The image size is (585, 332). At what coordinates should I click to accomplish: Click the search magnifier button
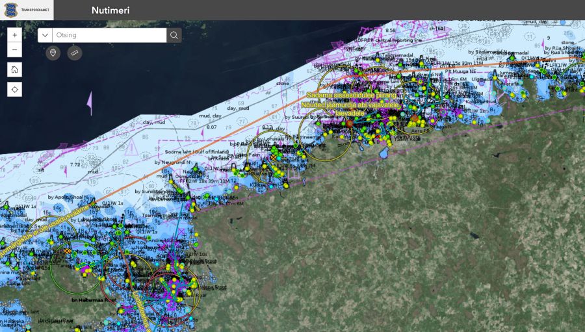pyautogui.click(x=174, y=35)
